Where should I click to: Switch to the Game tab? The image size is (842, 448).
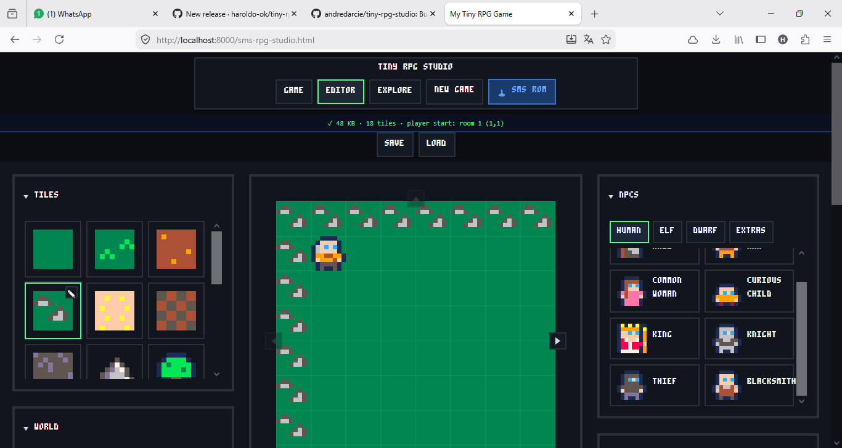coord(294,92)
